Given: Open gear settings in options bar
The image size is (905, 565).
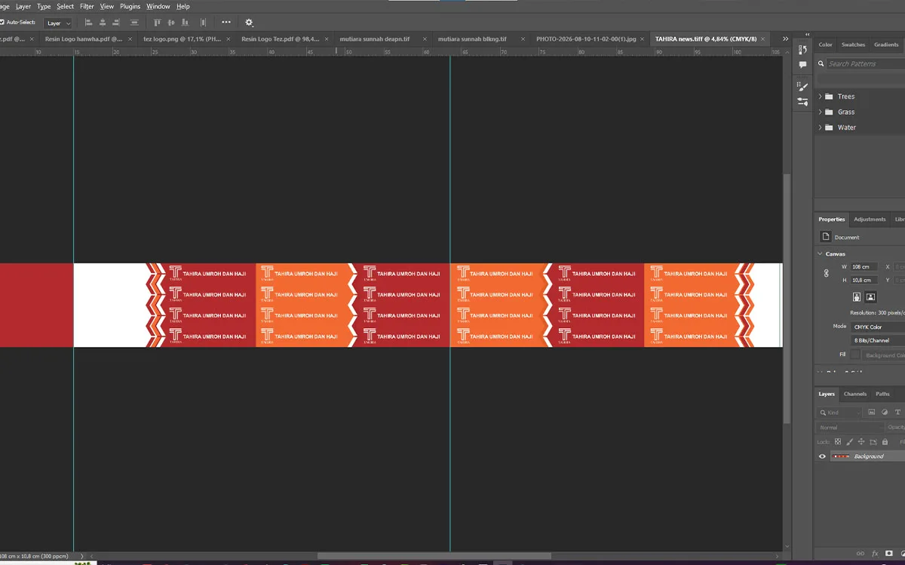Looking at the screenshot, I should (250, 23).
